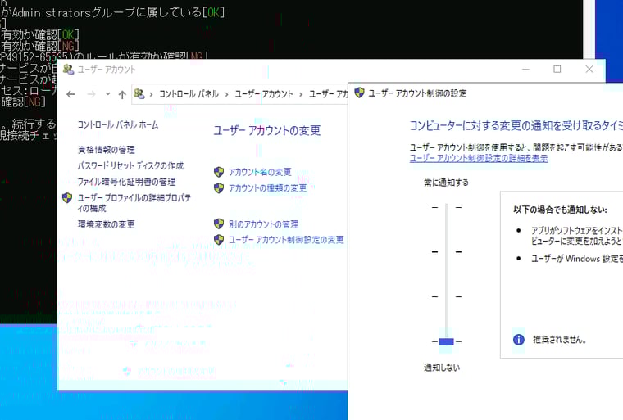Expand chevron after コントロール パネル breadcrumb

[226, 94]
